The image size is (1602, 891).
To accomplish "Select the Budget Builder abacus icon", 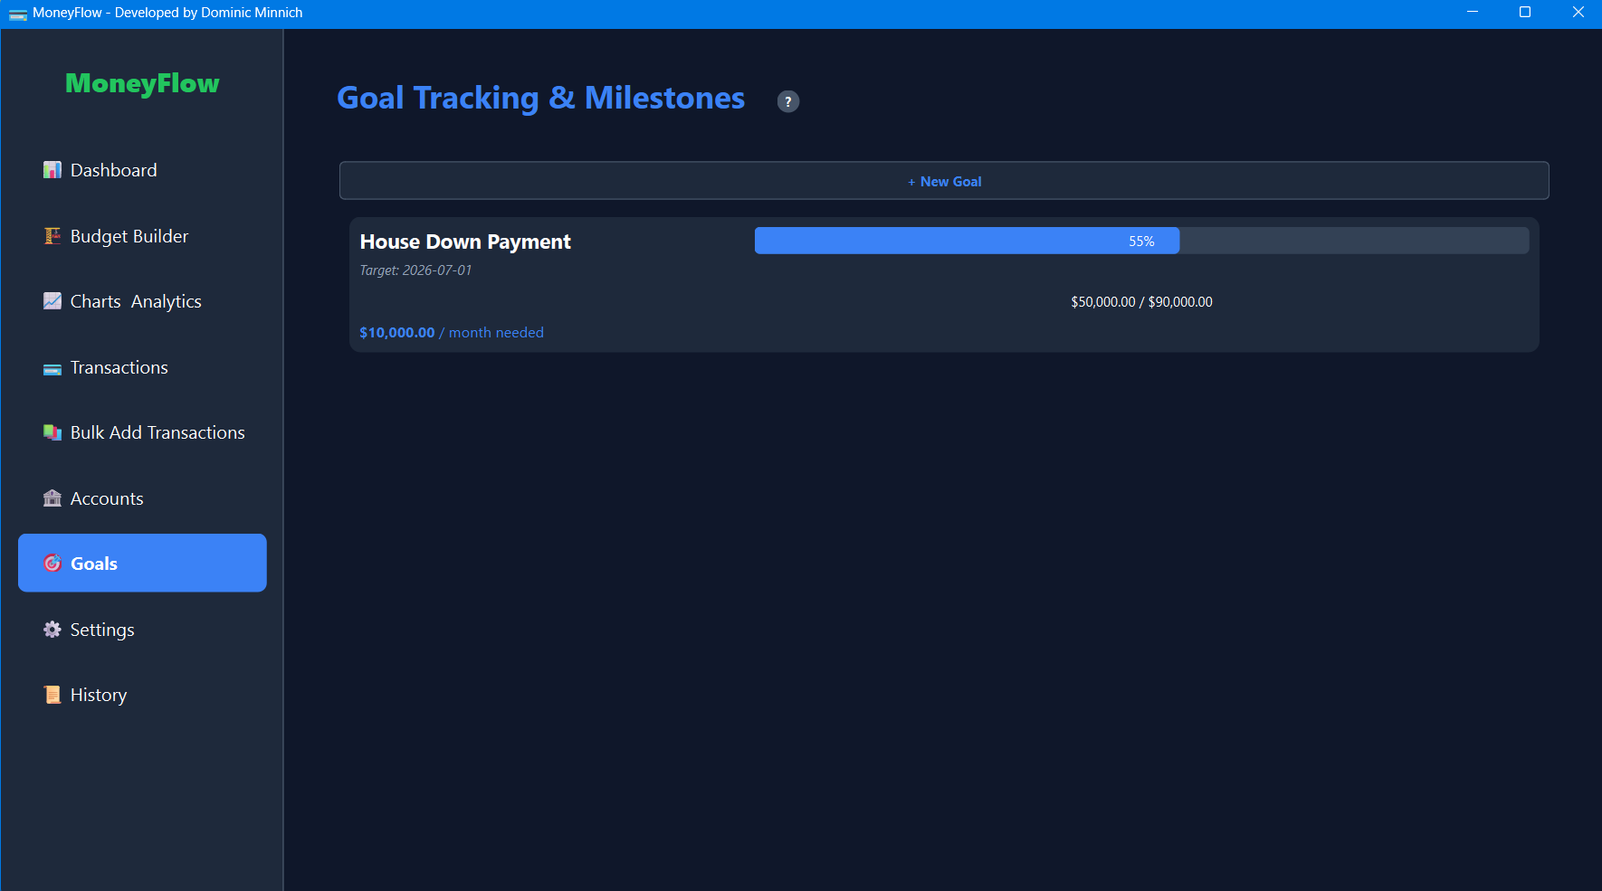I will 52,235.
